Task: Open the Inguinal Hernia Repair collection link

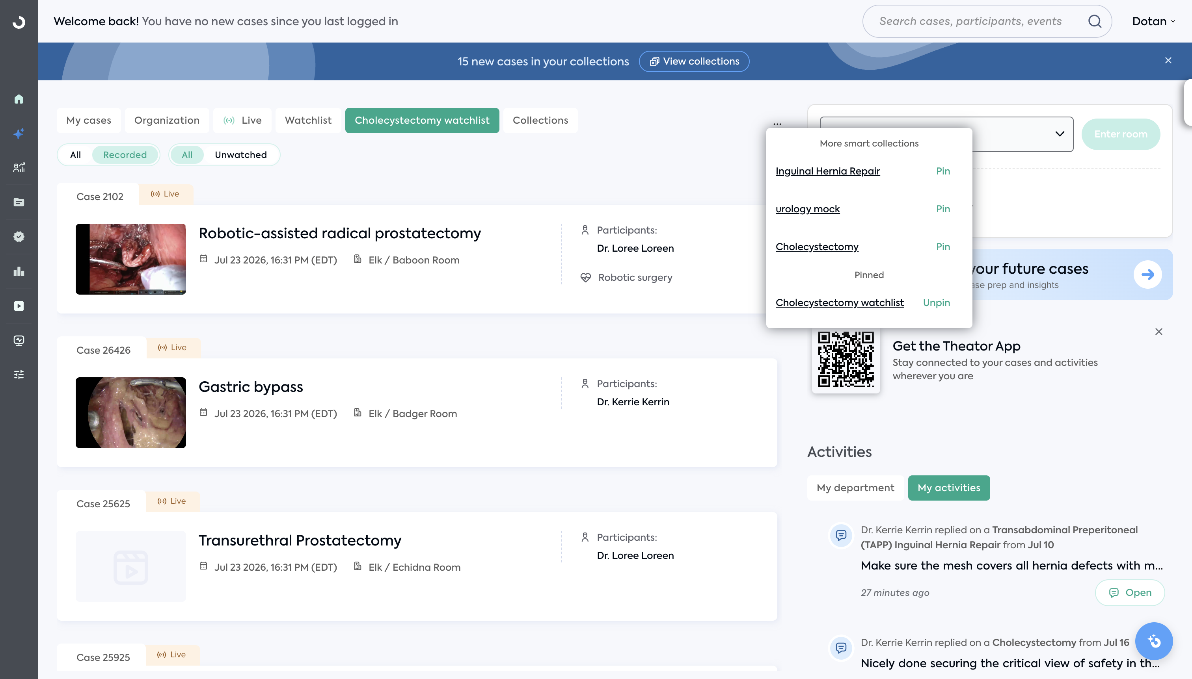Action: click(827, 171)
